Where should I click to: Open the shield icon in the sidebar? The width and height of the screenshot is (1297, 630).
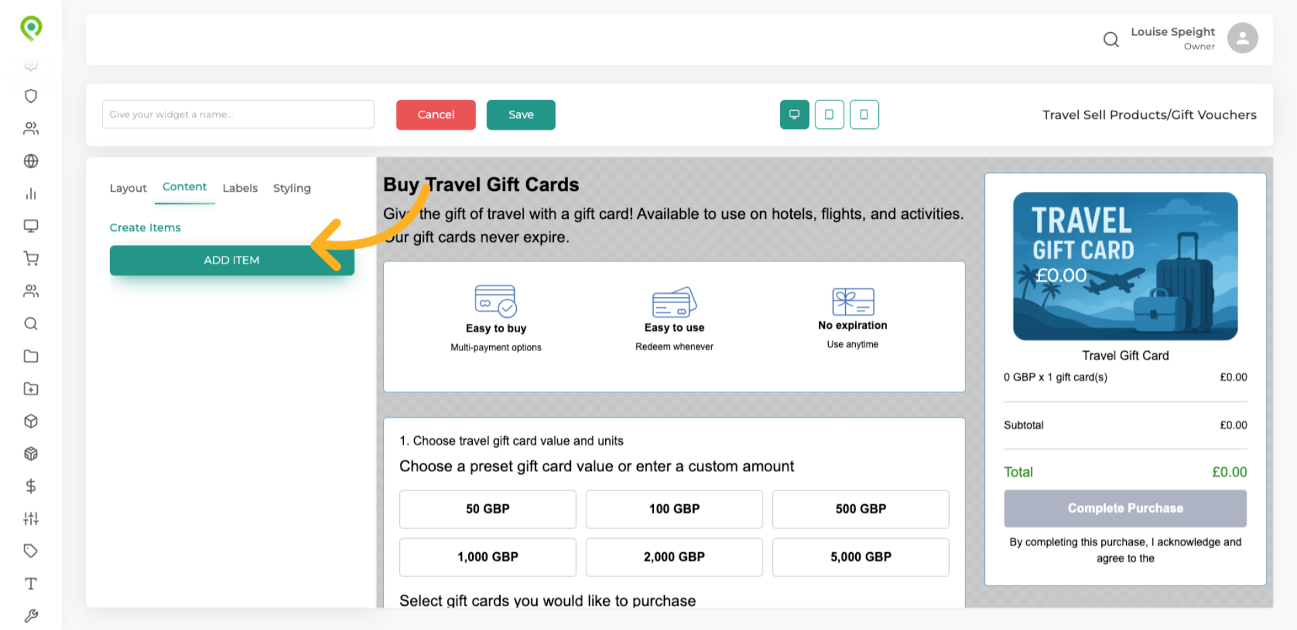point(31,96)
